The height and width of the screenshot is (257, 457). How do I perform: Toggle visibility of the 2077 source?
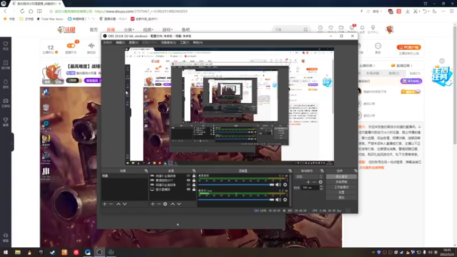pyautogui.click(x=189, y=180)
